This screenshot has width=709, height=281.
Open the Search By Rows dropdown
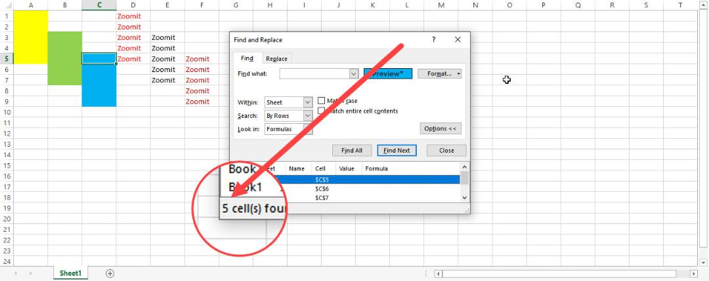point(308,116)
